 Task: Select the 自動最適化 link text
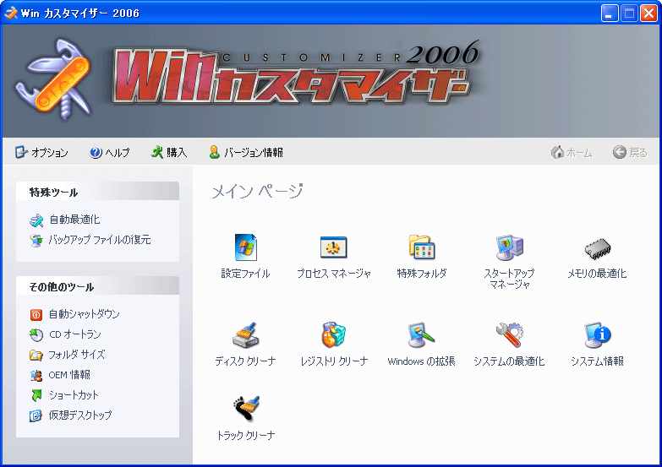click(x=74, y=220)
